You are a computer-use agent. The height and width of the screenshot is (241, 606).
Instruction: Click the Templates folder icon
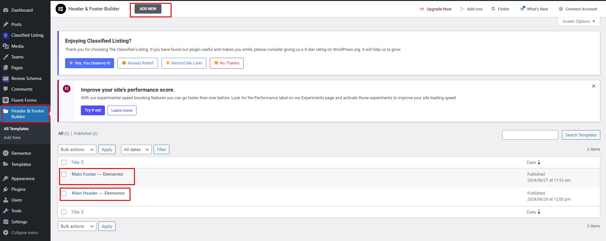point(6,164)
